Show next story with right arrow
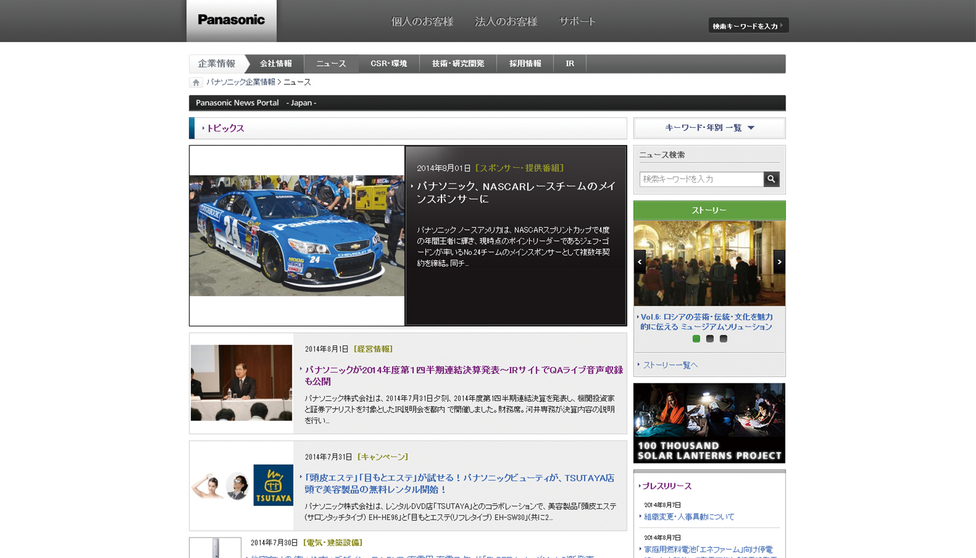 pos(779,262)
